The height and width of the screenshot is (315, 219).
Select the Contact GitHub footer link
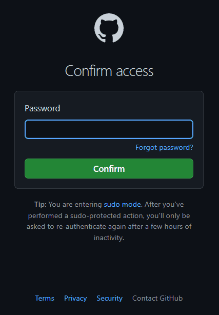(x=157, y=298)
